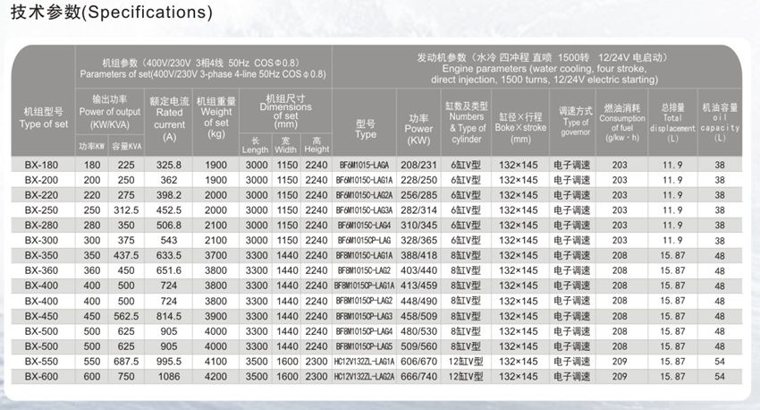Click the '256/285' engine power value
The width and height of the screenshot is (760, 410).
point(418,195)
